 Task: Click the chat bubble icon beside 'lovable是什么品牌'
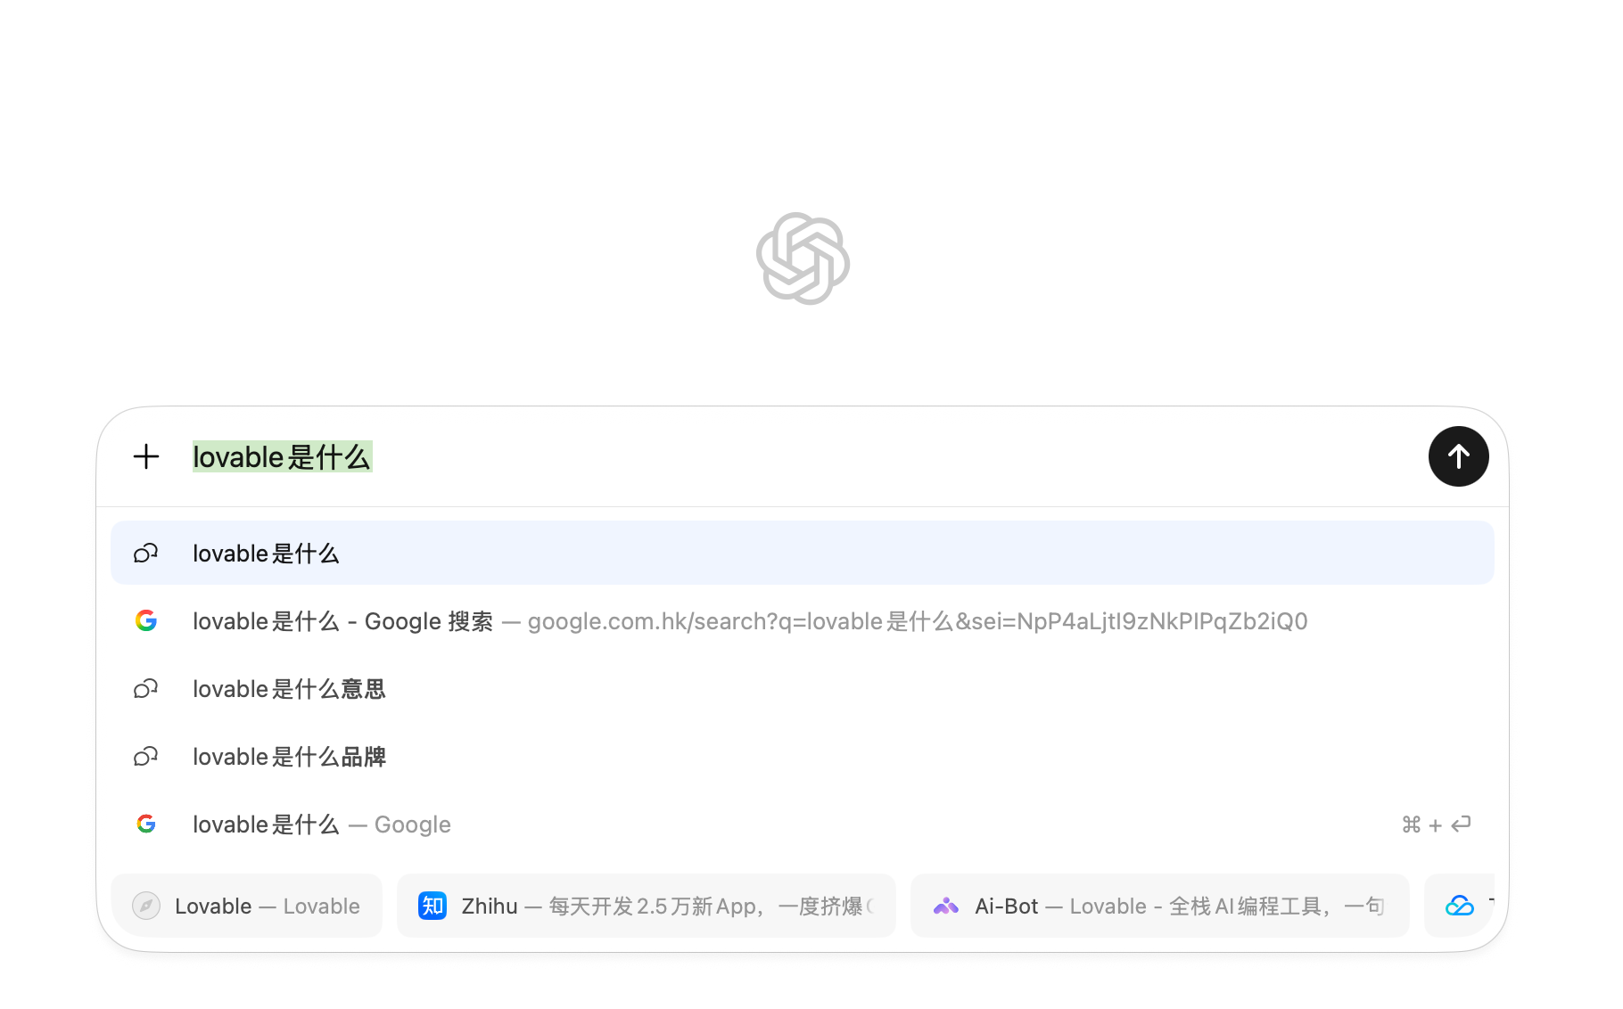coord(146,756)
